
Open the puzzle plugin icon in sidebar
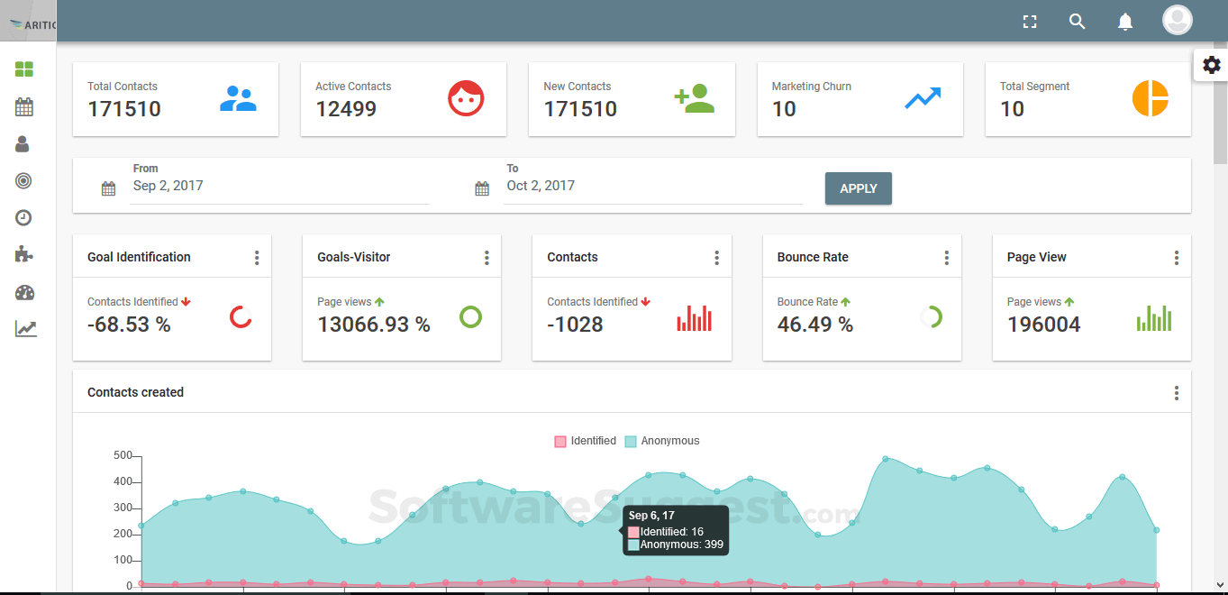[24, 255]
